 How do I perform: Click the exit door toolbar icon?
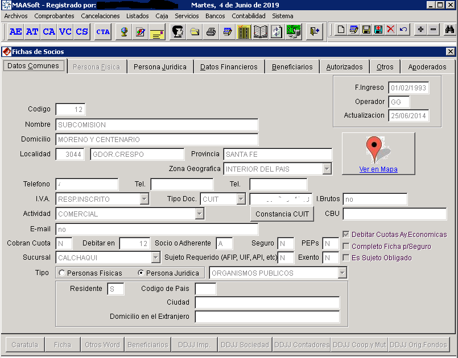pyautogui.click(x=314, y=32)
